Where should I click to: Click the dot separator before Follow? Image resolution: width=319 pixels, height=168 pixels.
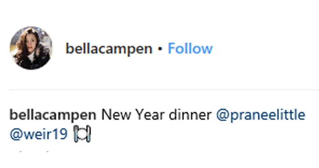pyautogui.click(x=160, y=49)
